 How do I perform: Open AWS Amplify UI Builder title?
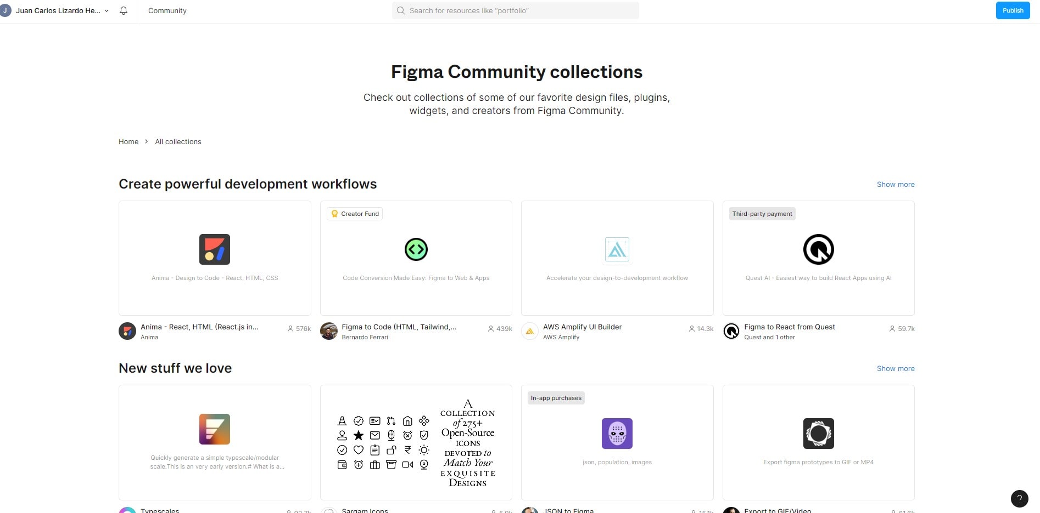pyautogui.click(x=582, y=327)
